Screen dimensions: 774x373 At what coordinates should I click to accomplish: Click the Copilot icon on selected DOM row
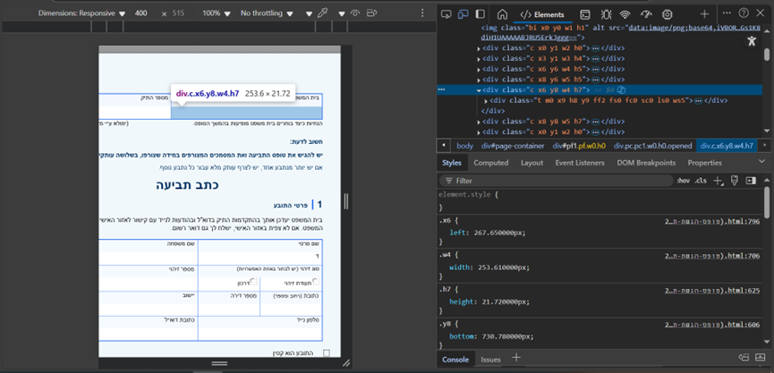point(623,89)
